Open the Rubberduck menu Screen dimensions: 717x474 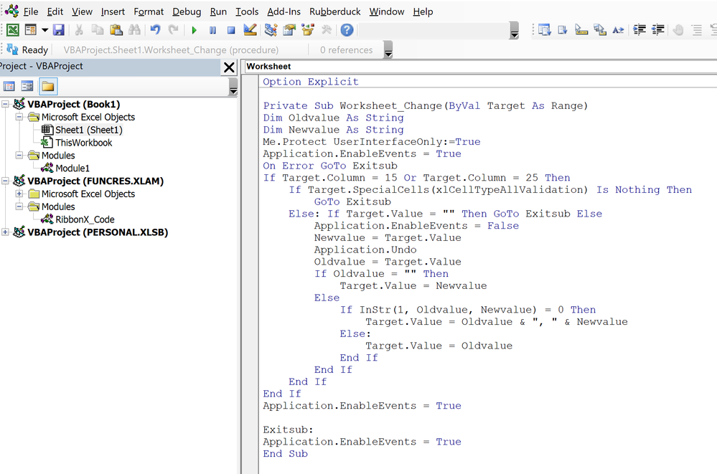(x=333, y=11)
